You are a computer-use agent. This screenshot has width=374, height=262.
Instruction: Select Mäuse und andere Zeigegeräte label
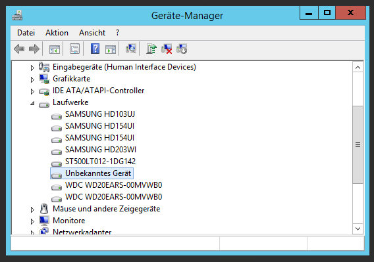pyautogui.click(x=107, y=209)
